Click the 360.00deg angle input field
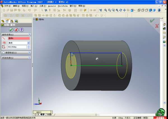 pos(18,47)
